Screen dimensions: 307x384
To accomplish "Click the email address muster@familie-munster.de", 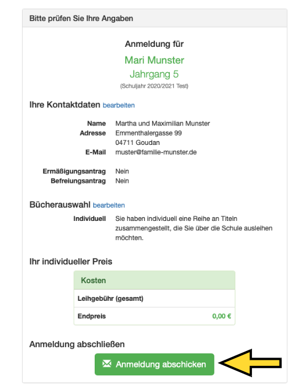I will click(156, 152).
